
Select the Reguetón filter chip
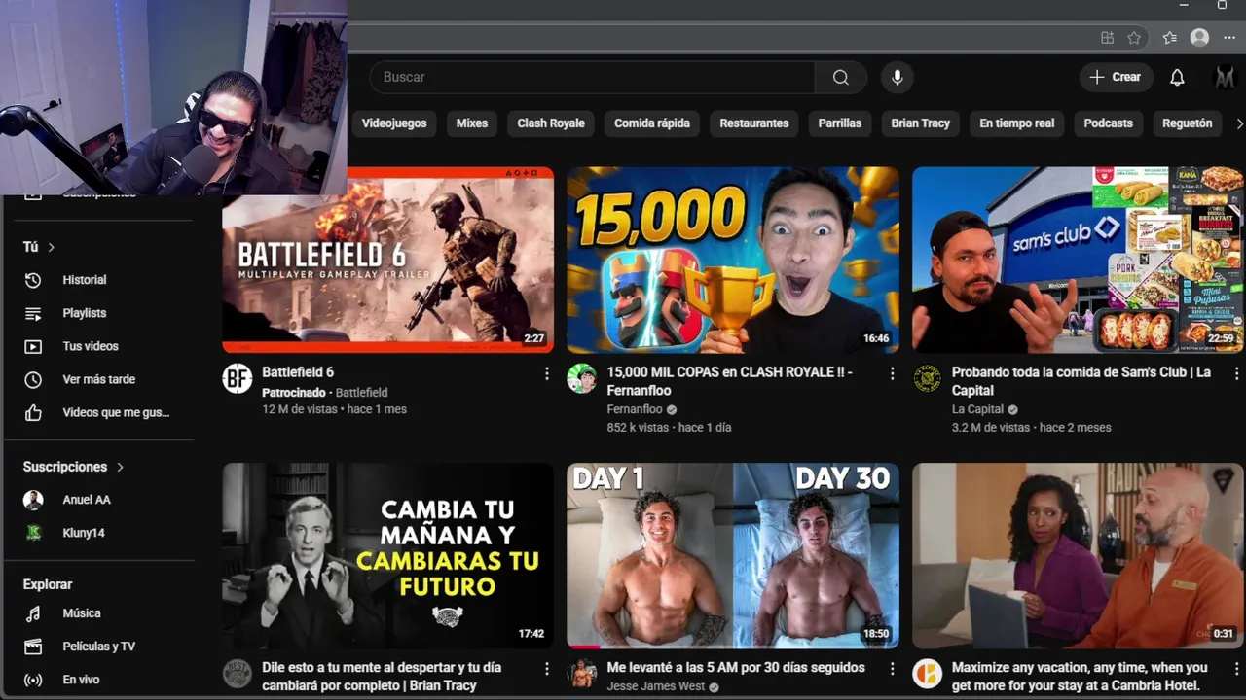click(1188, 123)
